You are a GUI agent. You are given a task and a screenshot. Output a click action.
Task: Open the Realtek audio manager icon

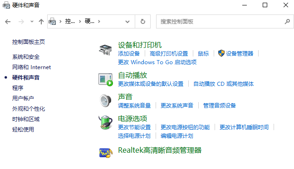106,153
